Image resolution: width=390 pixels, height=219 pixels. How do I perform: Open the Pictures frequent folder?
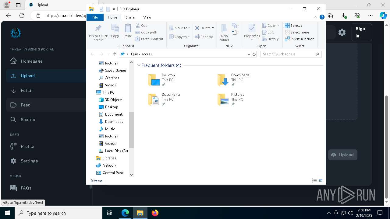[x=231, y=99]
